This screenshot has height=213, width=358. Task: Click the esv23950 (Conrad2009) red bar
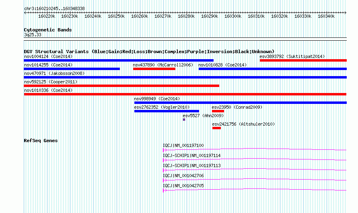tap(218, 111)
